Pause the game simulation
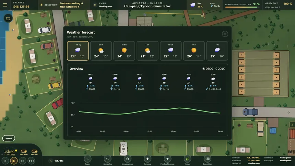 point(5,161)
